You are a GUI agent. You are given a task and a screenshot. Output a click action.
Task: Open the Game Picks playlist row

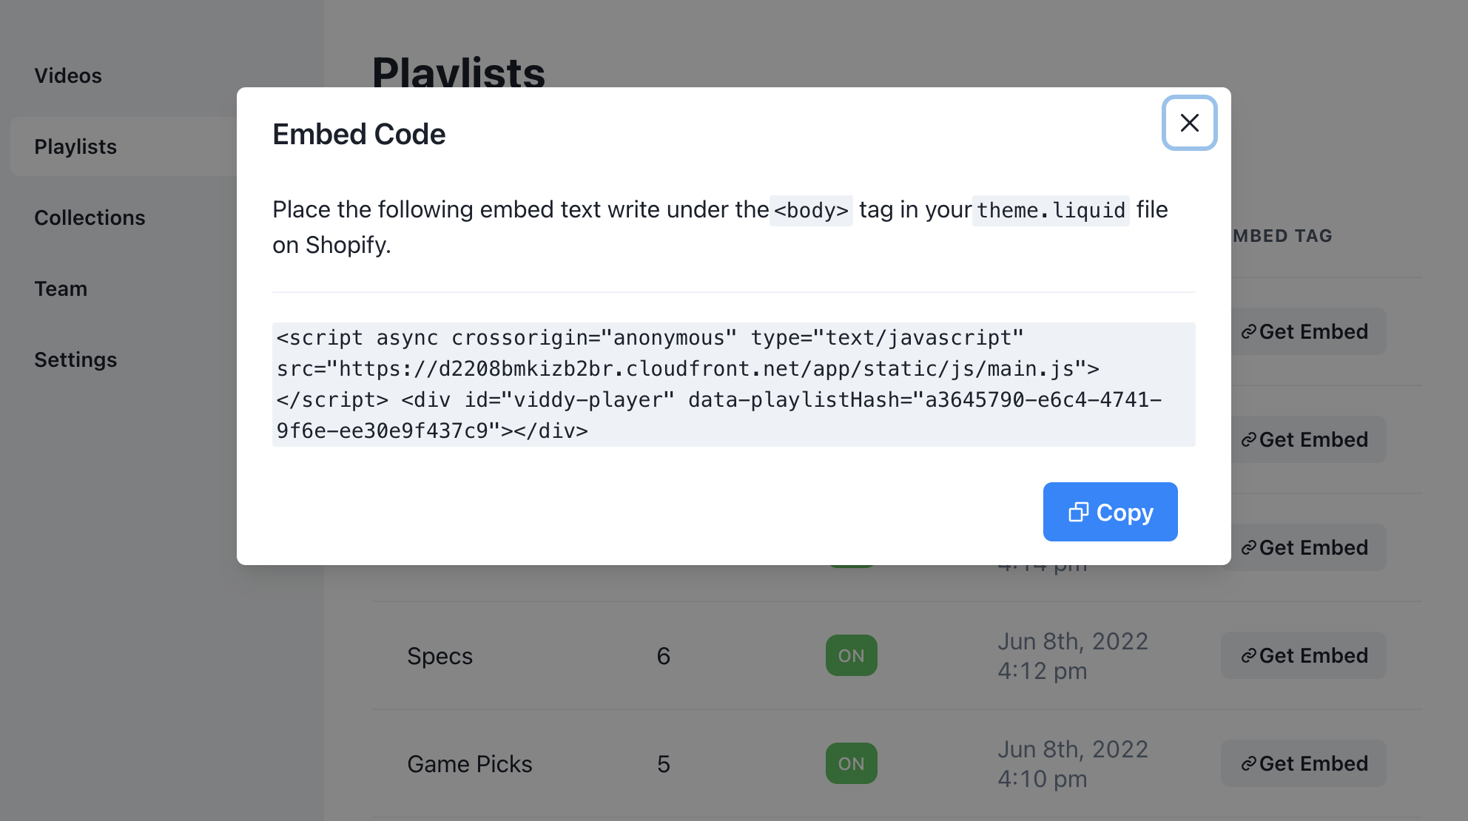(469, 764)
